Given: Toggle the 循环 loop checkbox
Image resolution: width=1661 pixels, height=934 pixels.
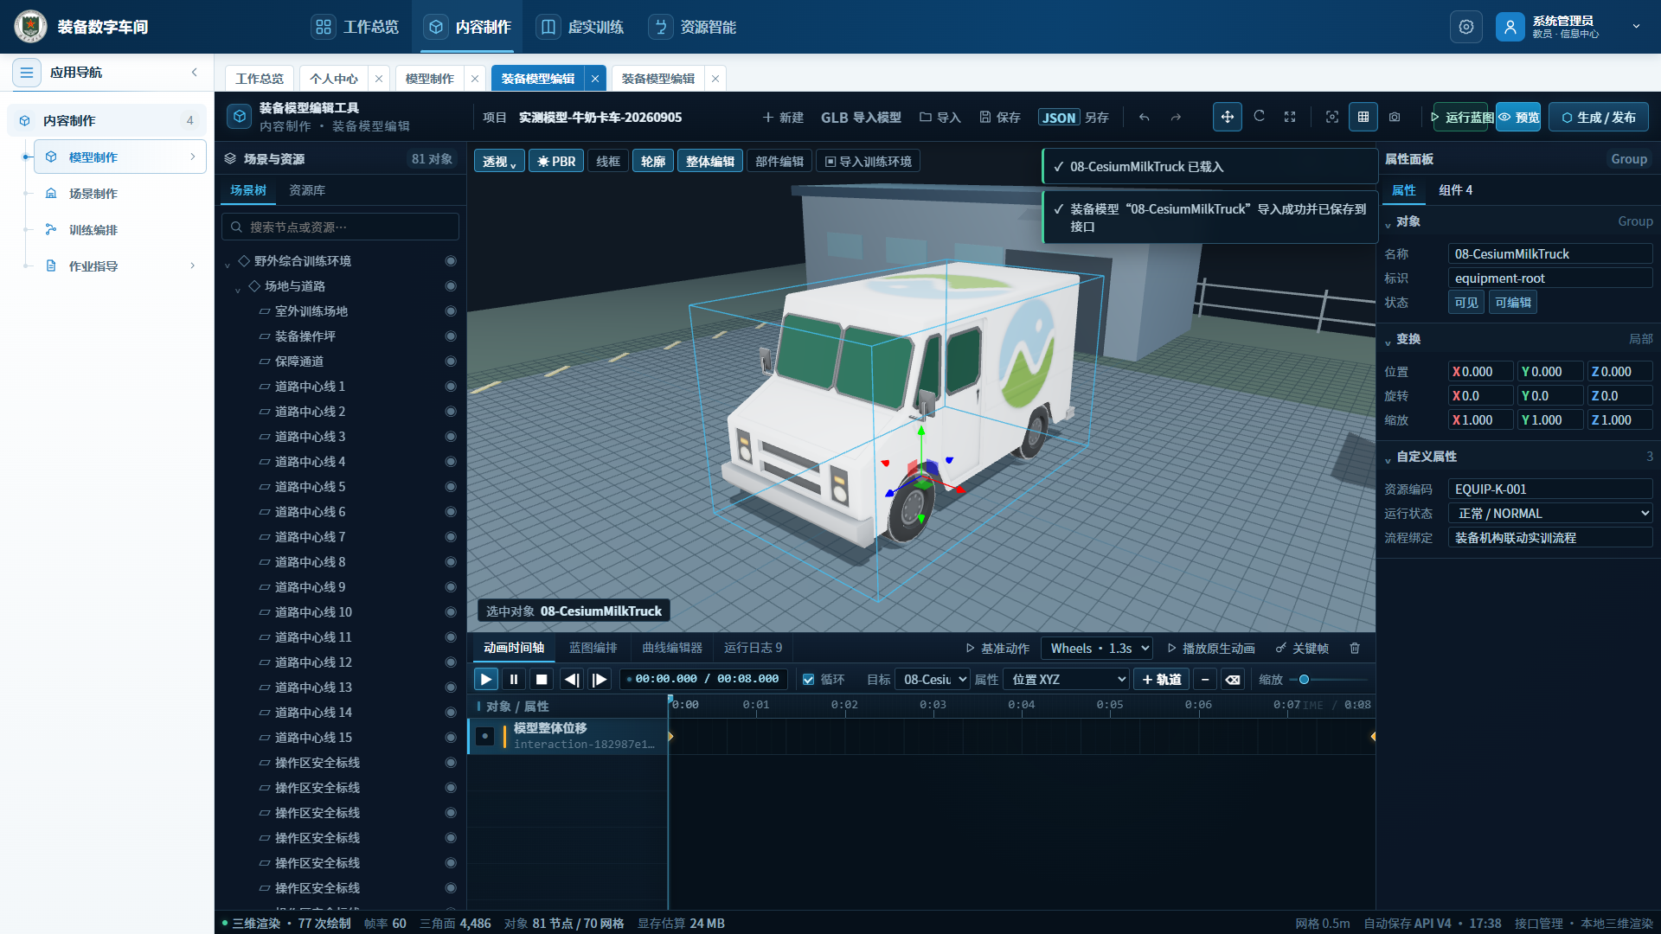Looking at the screenshot, I should [808, 680].
